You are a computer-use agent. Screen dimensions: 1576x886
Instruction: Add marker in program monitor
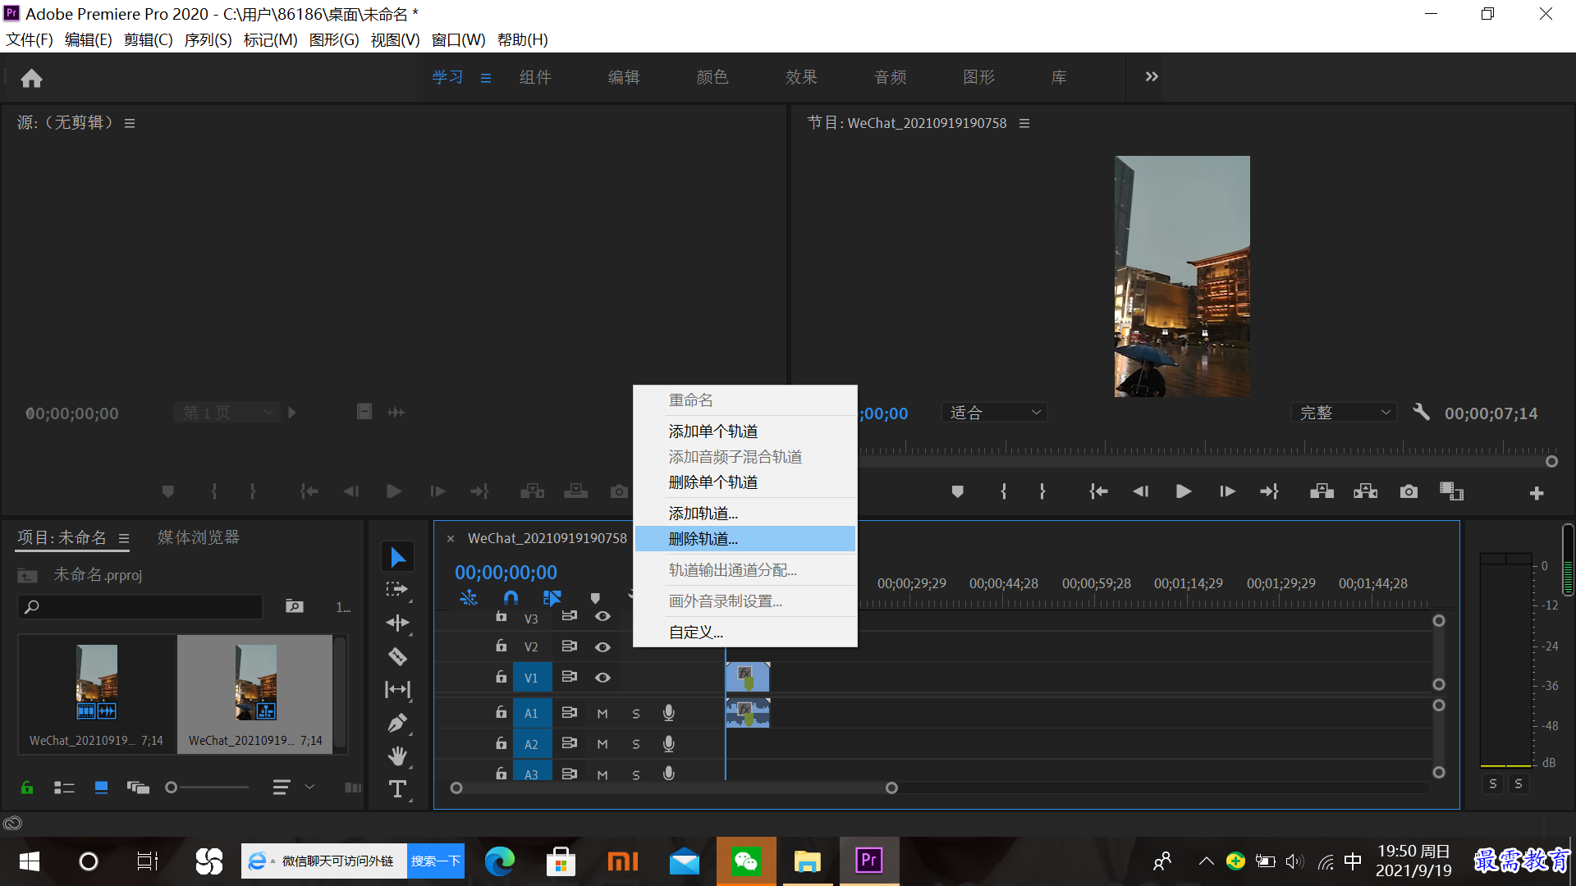pyautogui.click(x=957, y=491)
